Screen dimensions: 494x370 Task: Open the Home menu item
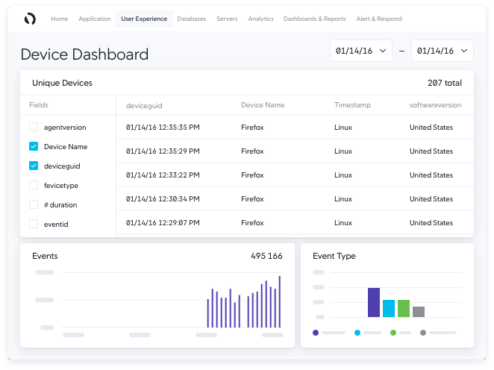(59, 19)
